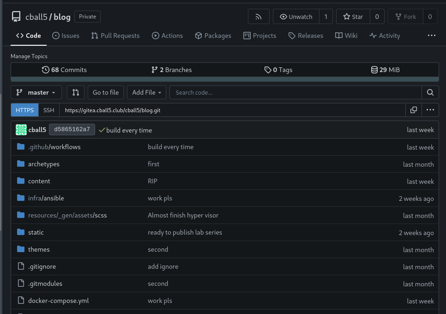The width and height of the screenshot is (446, 314).
Task: Open the RSS feed icon button
Action: tap(259, 17)
